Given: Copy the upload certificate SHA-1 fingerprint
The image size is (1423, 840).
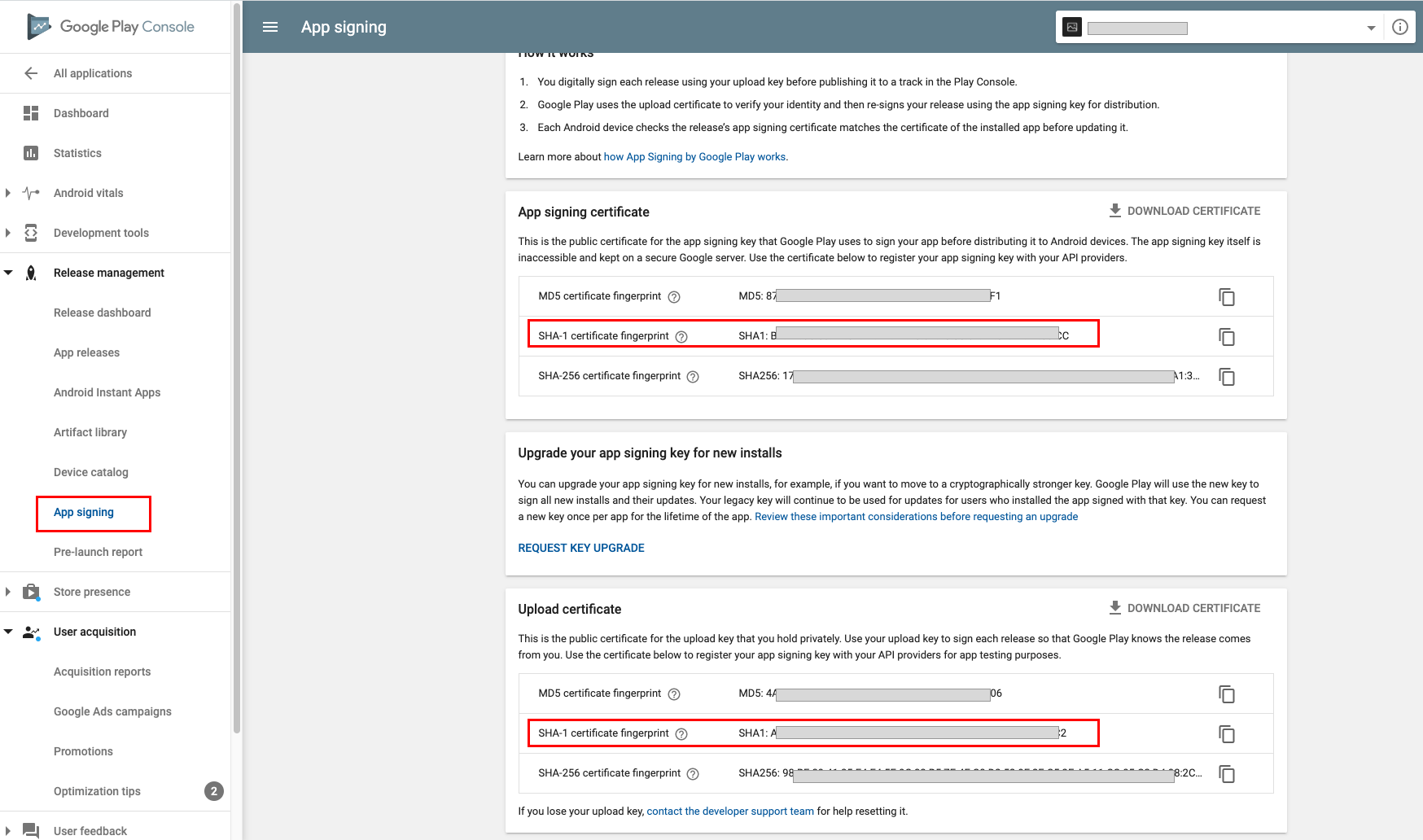Looking at the screenshot, I should click(1227, 734).
